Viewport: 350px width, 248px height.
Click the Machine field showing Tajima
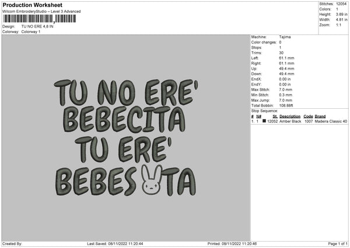click(285, 36)
